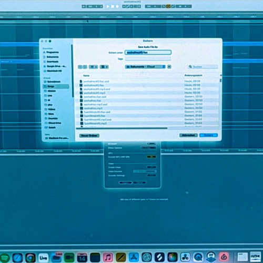The width and height of the screenshot is (263, 263).
Task: Open the App Store dock icon
Action: (134, 258)
